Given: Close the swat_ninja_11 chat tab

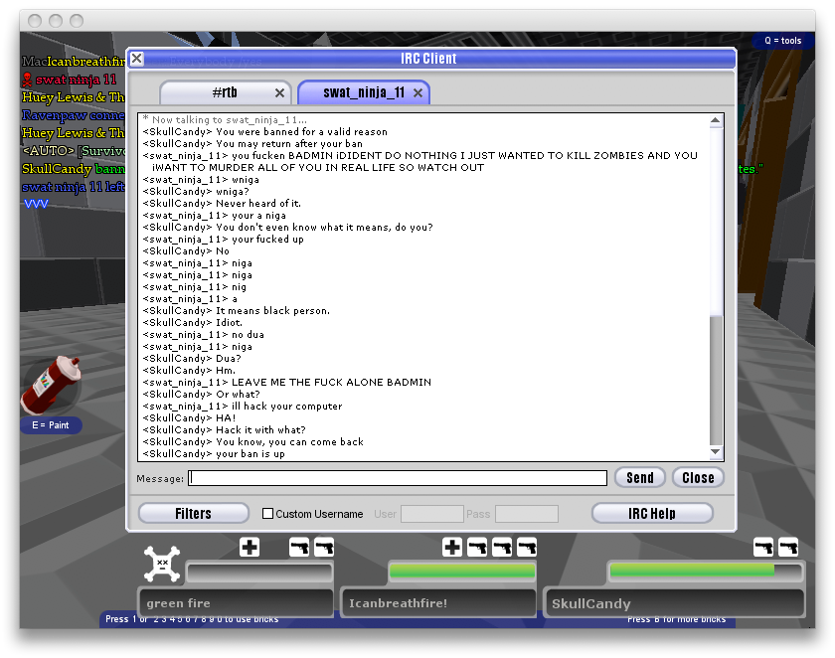Looking at the screenshot, I should click(x=418, y=93).
